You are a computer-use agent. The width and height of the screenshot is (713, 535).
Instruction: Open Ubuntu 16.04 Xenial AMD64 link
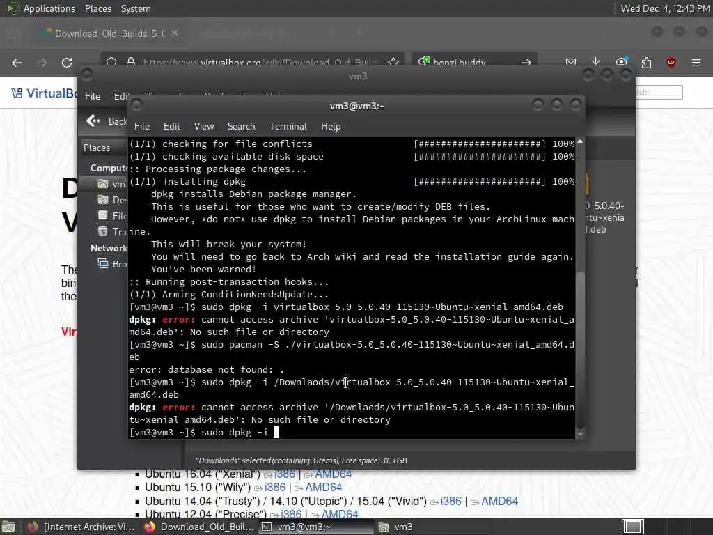pyautogui.click(x=333, y=474)
